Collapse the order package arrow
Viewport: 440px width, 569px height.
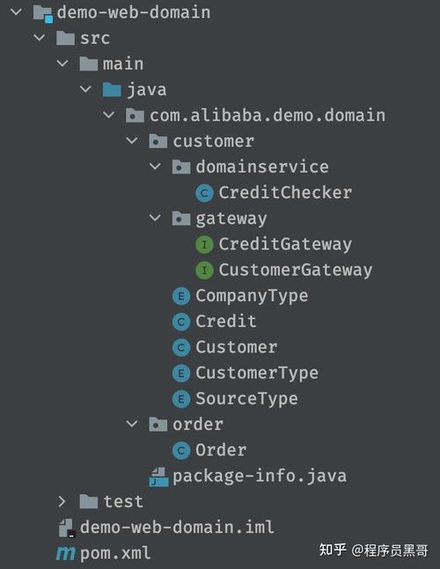point(132,424)
